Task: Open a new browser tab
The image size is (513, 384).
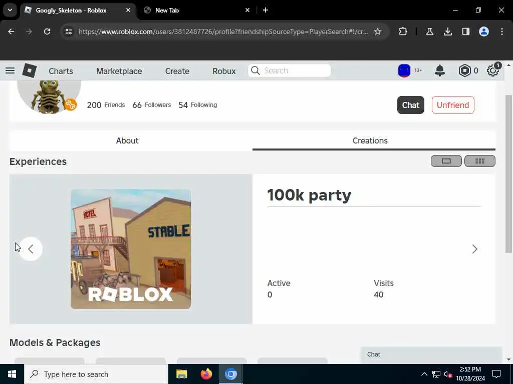Action: [x=266, y=10]
